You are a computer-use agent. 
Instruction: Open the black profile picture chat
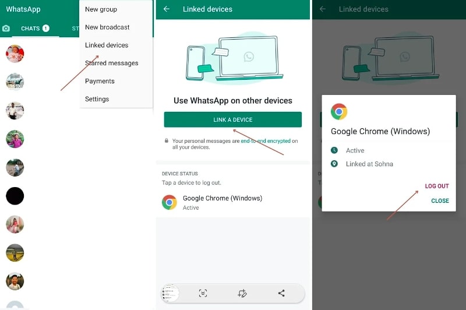point(15,196)
